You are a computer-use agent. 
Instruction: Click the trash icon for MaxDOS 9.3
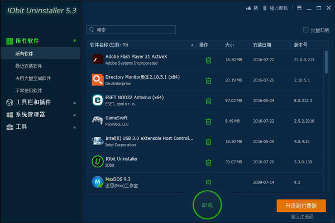click(208, 182)
